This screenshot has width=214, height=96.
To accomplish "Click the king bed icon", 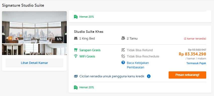I will click(x=76, y=38).
